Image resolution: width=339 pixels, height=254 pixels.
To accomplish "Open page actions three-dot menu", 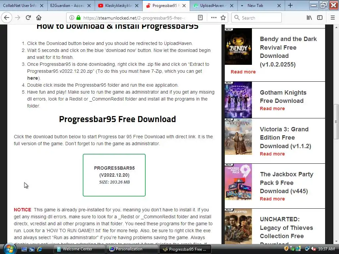I will [214, 18].
